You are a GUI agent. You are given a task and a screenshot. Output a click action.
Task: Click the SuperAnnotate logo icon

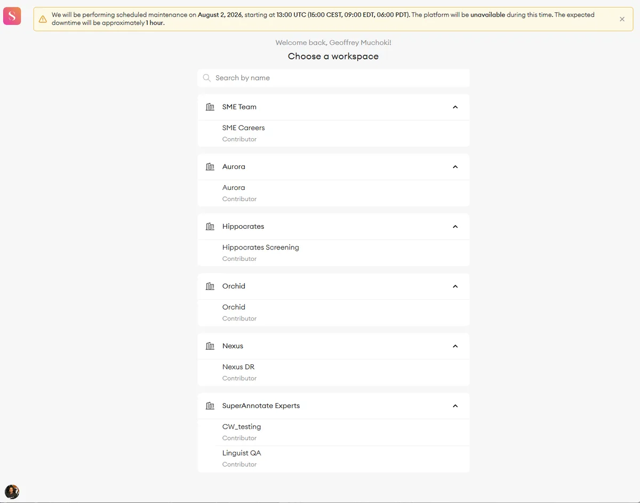12,16
